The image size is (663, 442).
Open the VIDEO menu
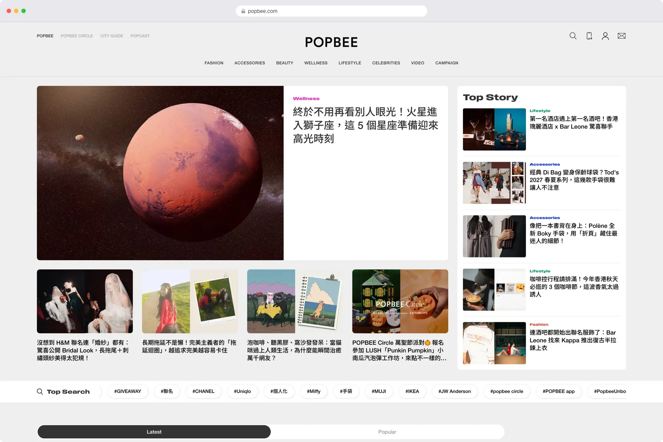(x=418, y=63)
